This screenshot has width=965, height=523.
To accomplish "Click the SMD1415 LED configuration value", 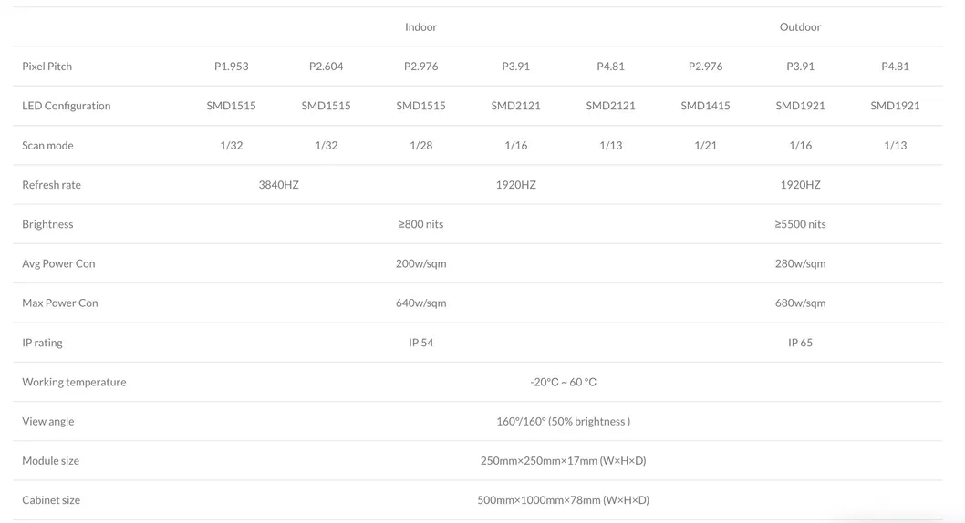I will point(705,106).
